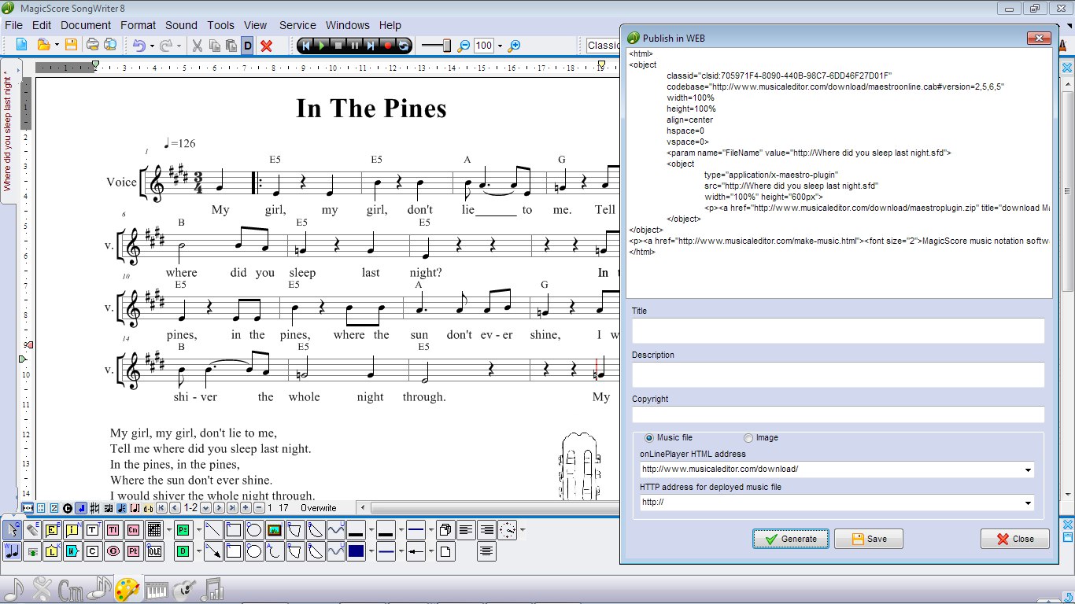Open the Classic style combo box
The height and width of the screenshot is (604, 1075).
pos(603,46)
